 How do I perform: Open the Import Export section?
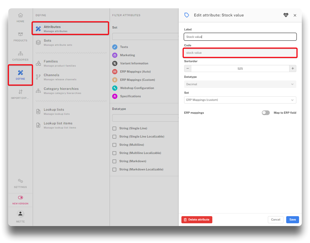point(21,94)
